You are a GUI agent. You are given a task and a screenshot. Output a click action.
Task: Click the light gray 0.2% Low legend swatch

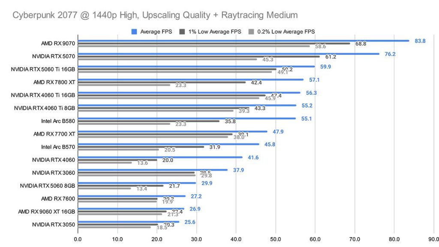tap(251, 32)
